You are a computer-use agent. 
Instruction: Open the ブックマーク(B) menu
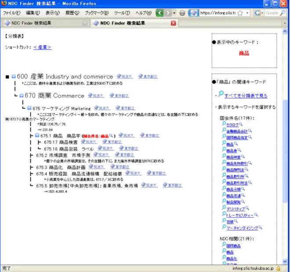click(x=97, y=13)
